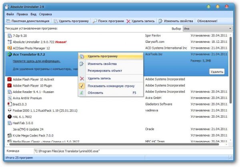The width and height of the screenshot is (240, 167).
Task: Select HashTab 3.0.0 entry
Action: click(117, 123)
